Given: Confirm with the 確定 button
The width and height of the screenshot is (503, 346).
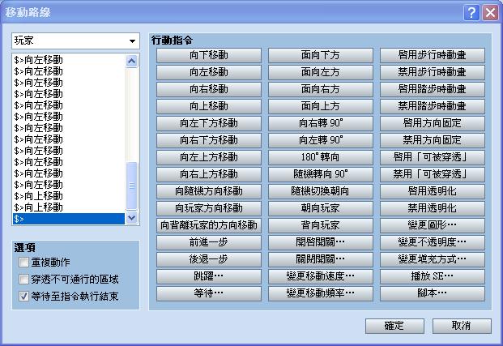Looking at the screenshot, I should coord(394,326).
